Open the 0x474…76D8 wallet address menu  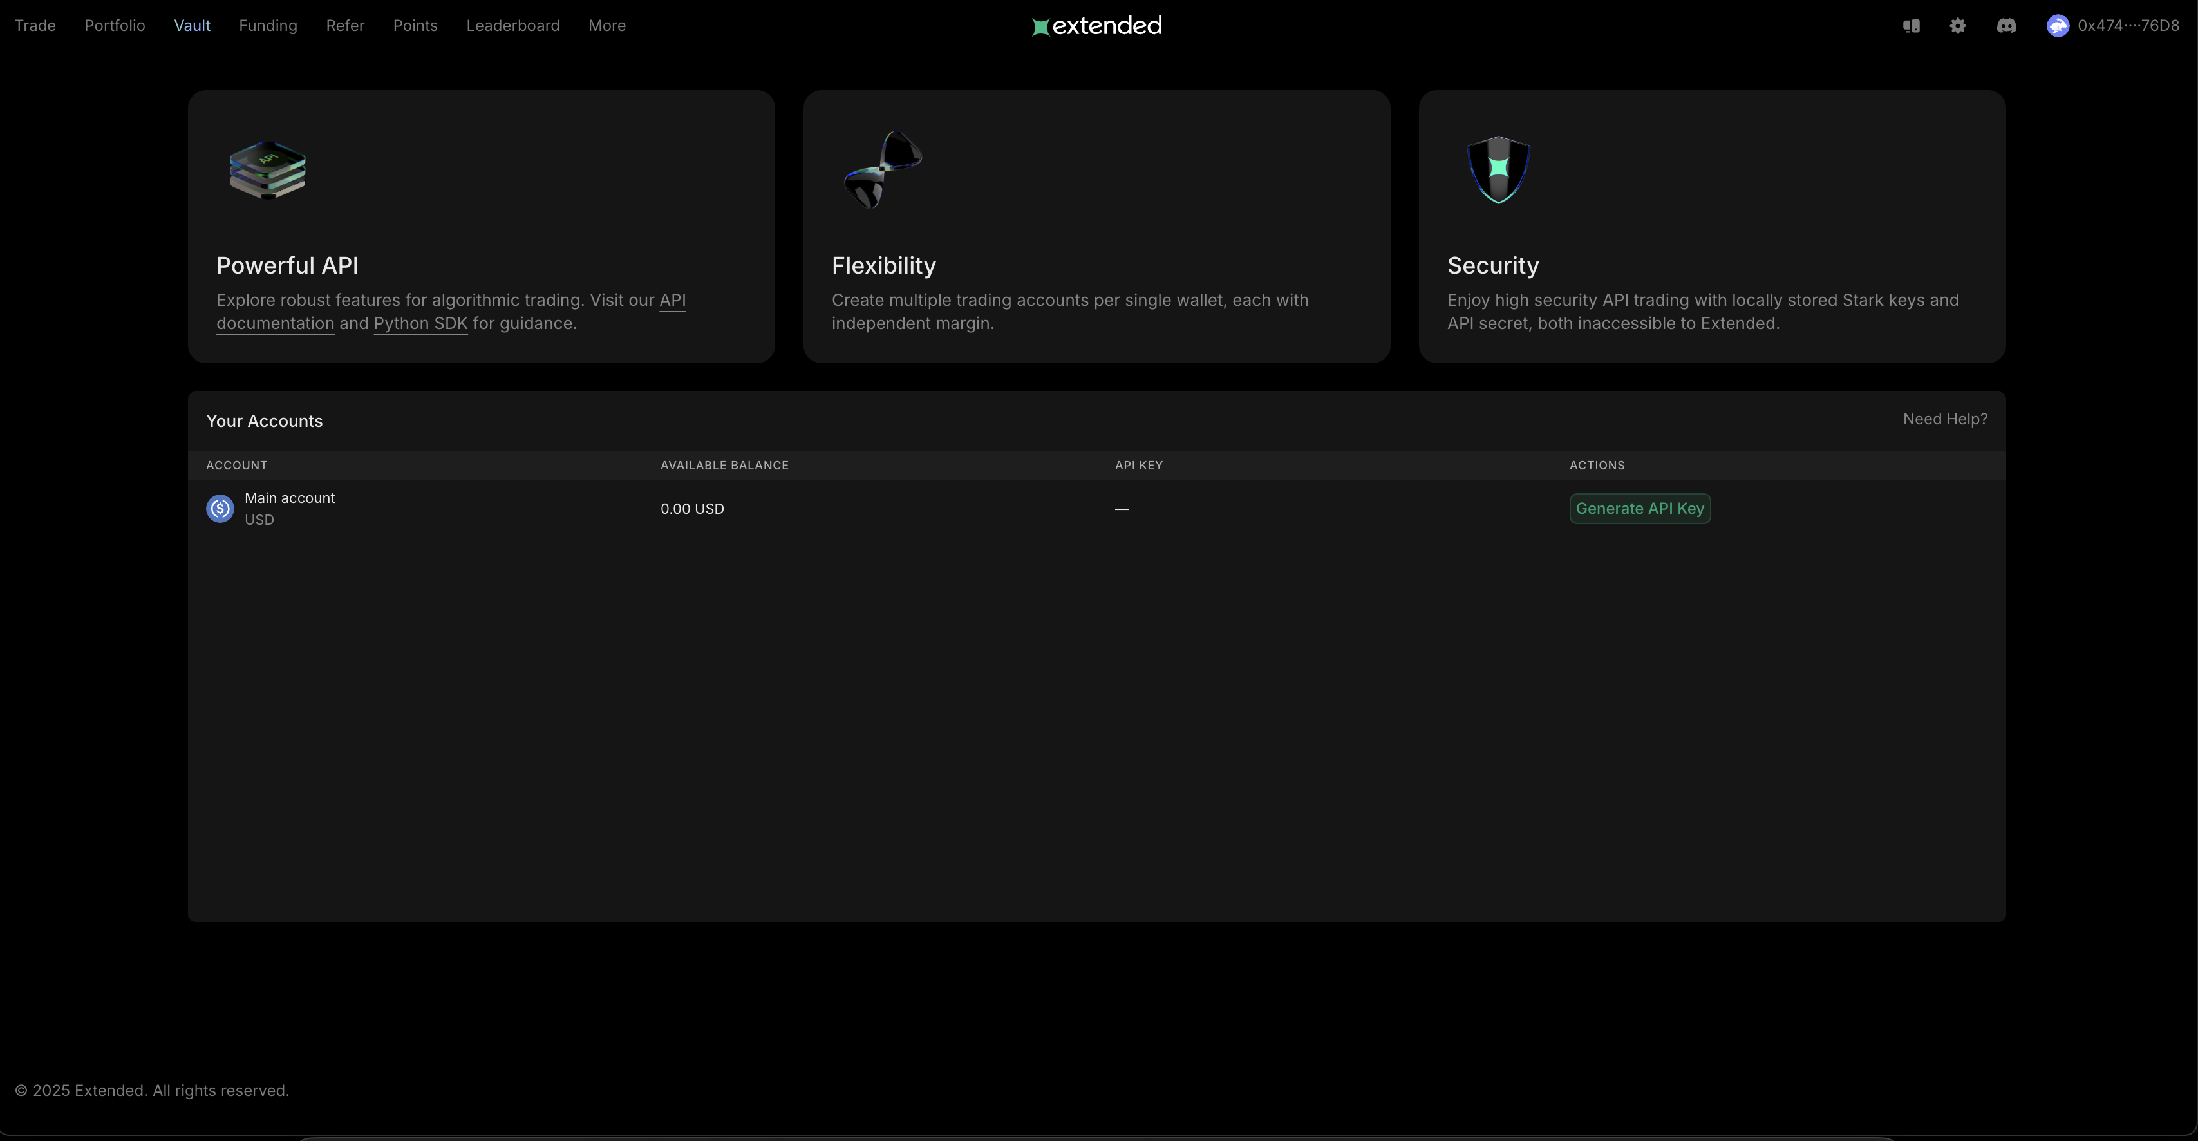(x=2128, y=26)
